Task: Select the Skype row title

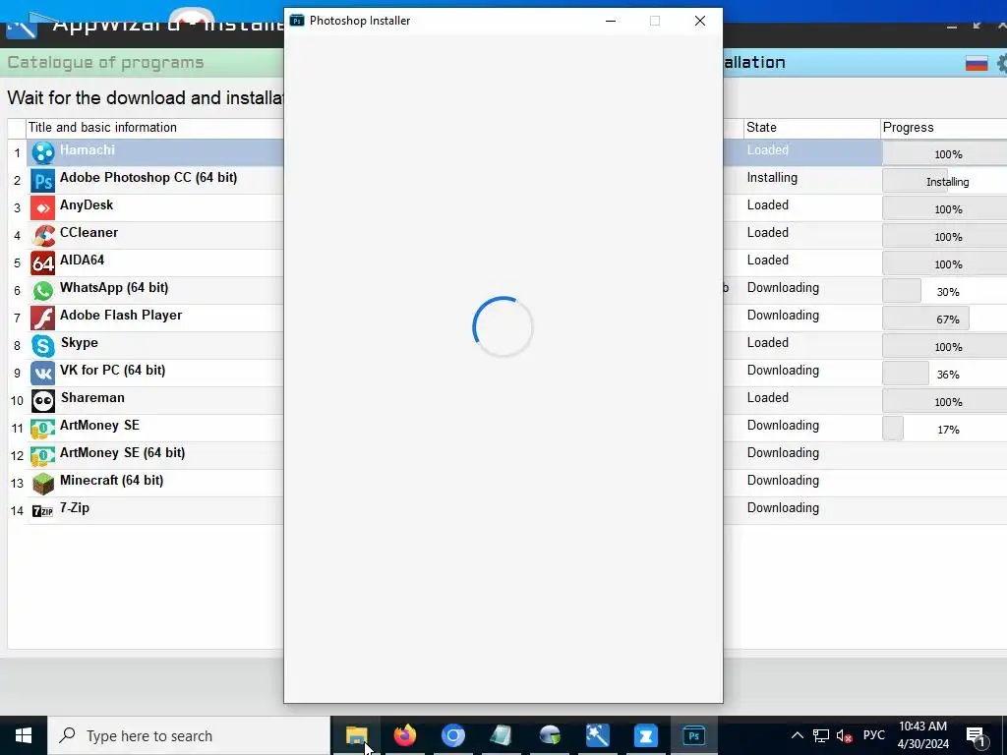Action: click(79, 343)
